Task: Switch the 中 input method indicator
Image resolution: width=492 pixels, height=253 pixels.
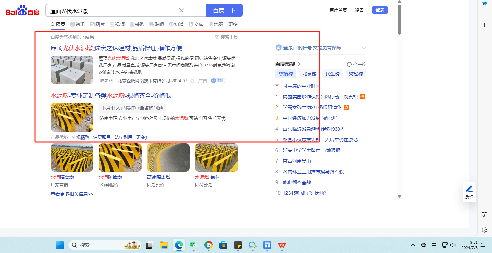Action: coord(434,245)
